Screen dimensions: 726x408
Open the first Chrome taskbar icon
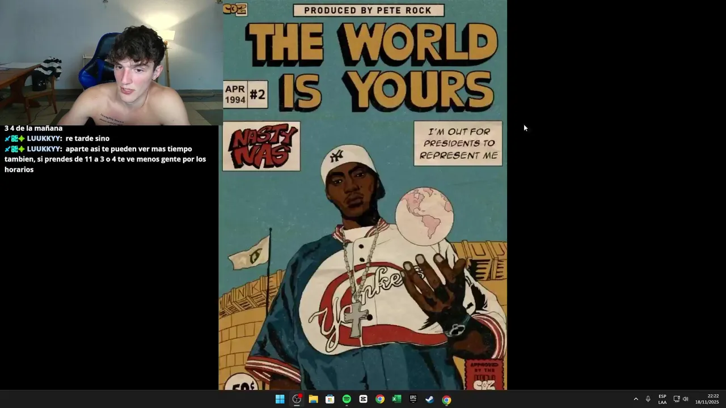[380, 399]
